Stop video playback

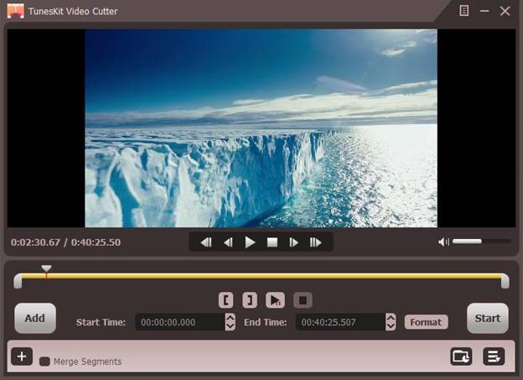point(272,242)
